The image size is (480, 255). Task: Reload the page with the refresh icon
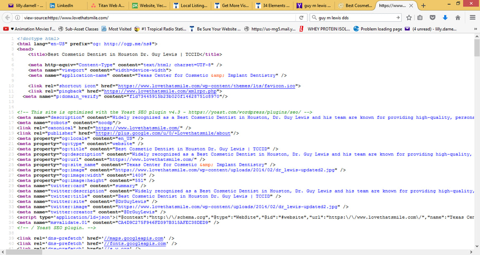[301, 18]
